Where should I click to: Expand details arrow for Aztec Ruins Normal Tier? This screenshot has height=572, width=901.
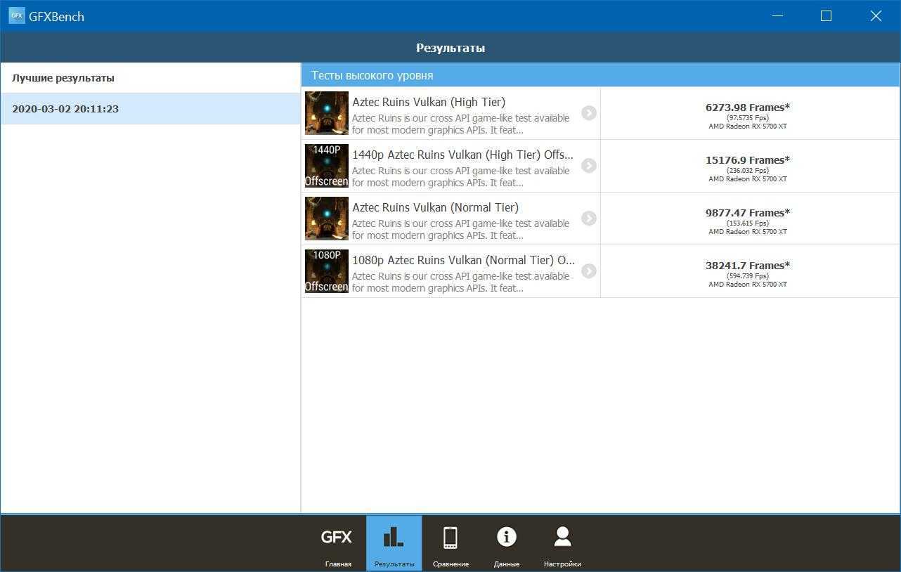[x=589, y=219]
